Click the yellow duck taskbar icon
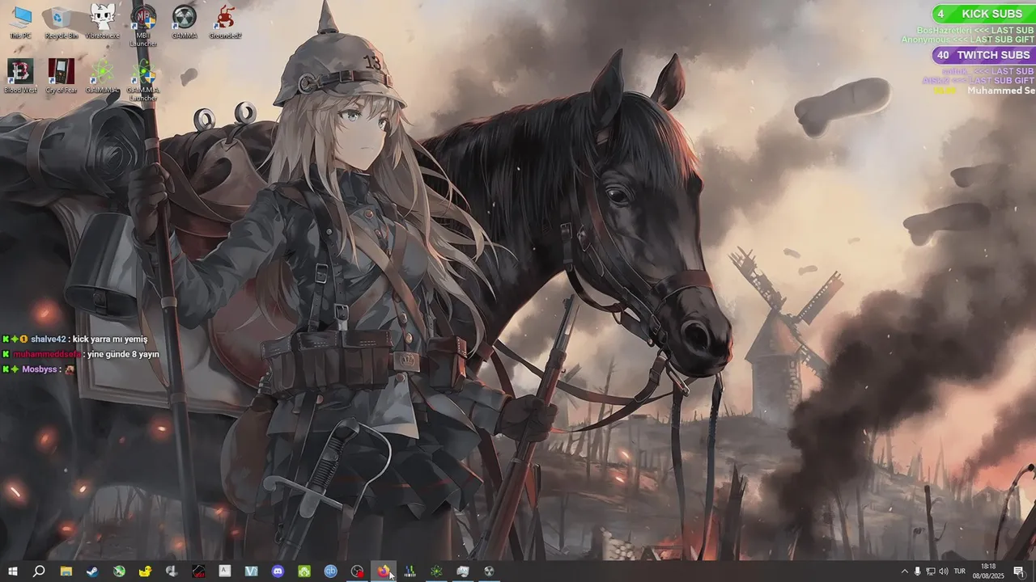Screen dimensions: 1036x582 pos(145,571)
